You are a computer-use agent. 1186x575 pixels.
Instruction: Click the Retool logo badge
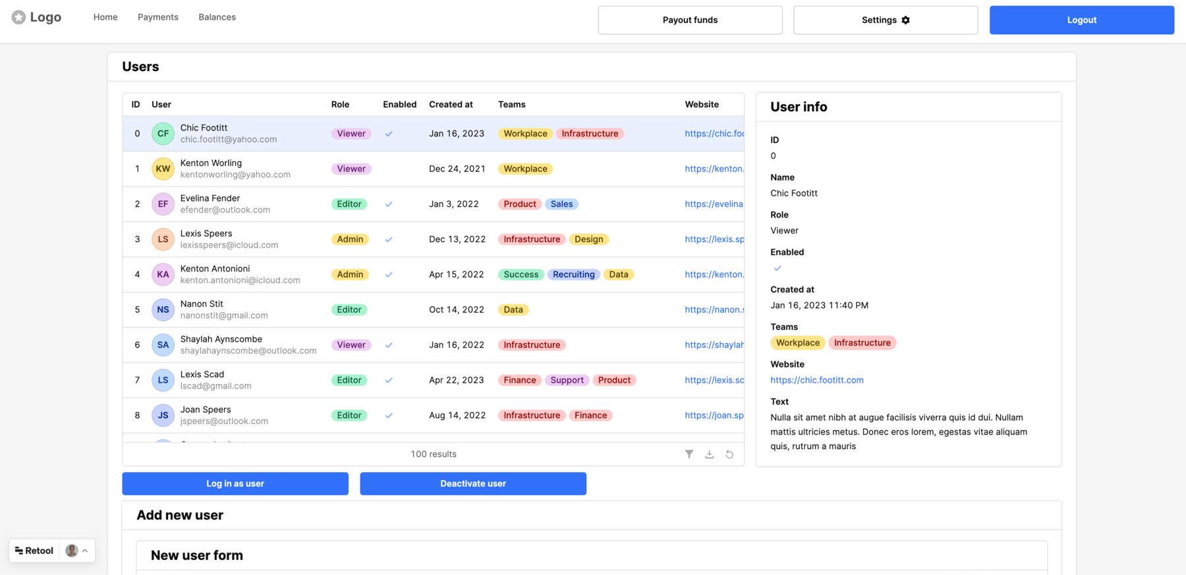[x=34, y=551]
